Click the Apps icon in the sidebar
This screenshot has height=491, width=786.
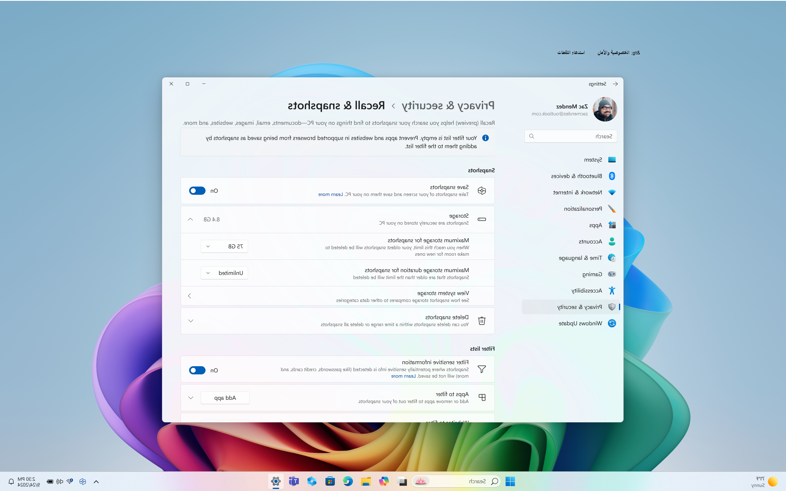point(612,225)
